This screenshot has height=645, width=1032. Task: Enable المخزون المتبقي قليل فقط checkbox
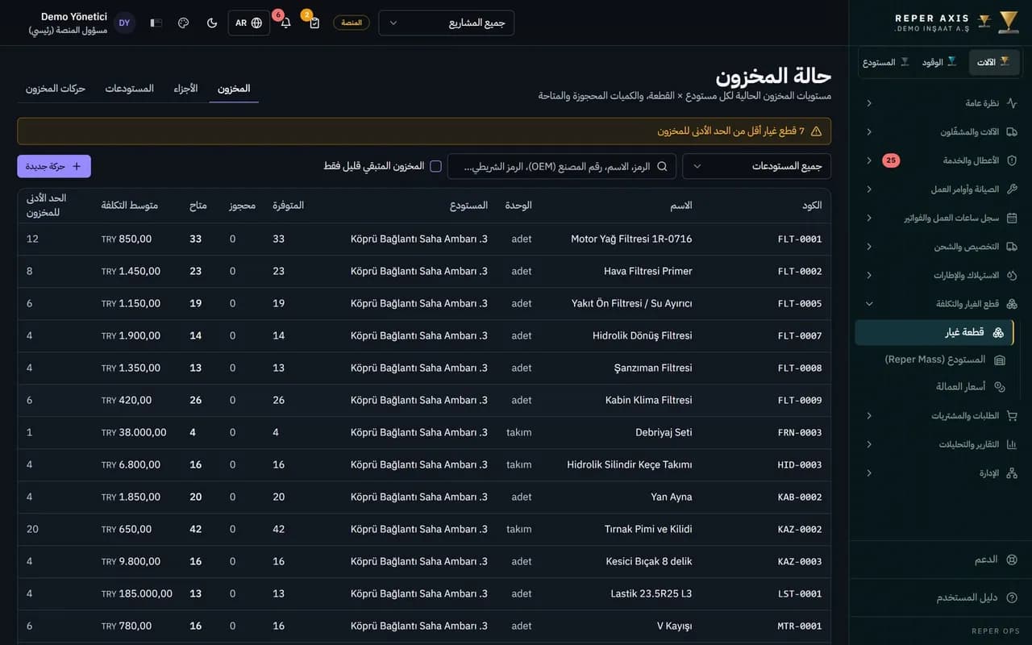click(x=435, y=166)
